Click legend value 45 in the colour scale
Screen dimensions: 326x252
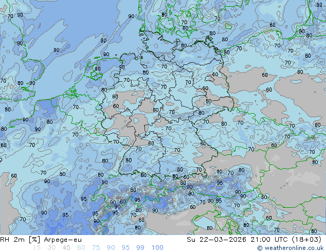(x=66, y=248)
